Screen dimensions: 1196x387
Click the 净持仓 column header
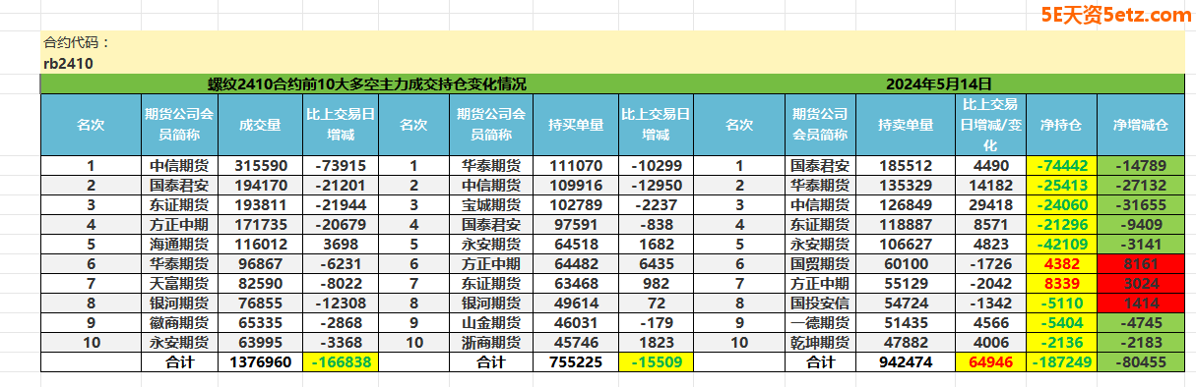point(1061,126)
